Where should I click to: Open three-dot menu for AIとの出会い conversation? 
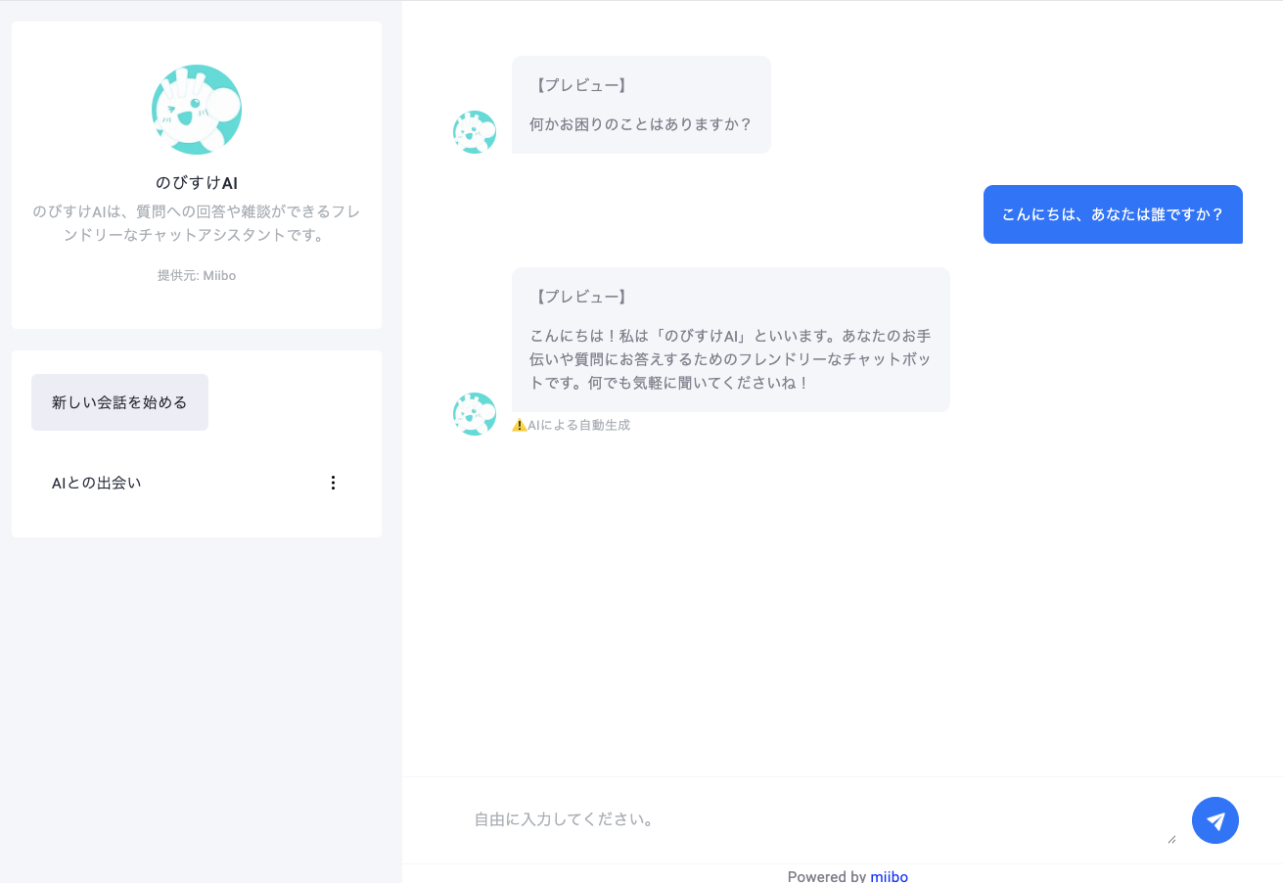coord(333,483)
